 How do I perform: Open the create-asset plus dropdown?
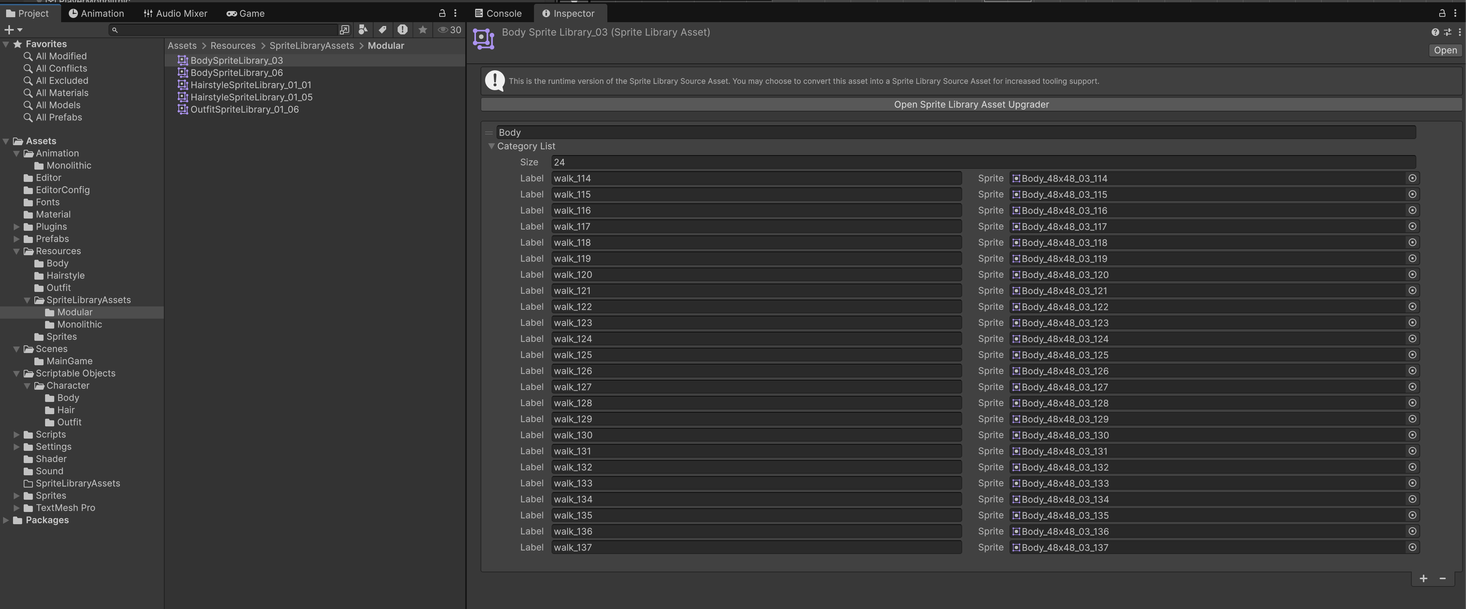point(13,29)
